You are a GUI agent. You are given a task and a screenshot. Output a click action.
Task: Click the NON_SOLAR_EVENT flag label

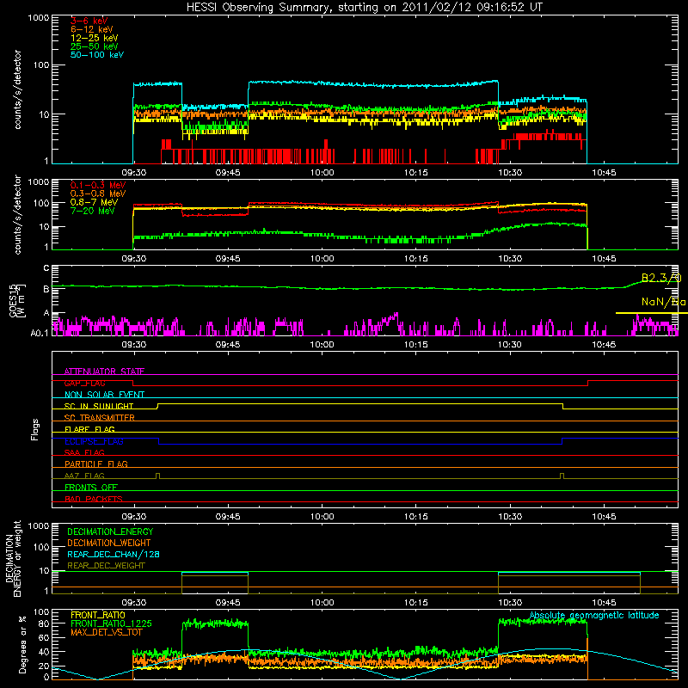[x=104, y=395]
